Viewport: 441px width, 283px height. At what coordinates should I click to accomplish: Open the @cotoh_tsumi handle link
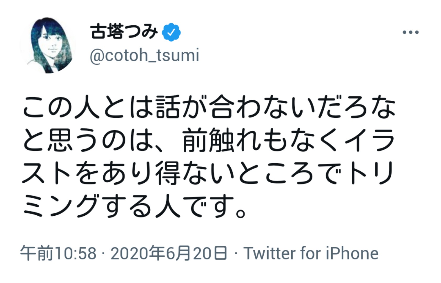point(145,56)
